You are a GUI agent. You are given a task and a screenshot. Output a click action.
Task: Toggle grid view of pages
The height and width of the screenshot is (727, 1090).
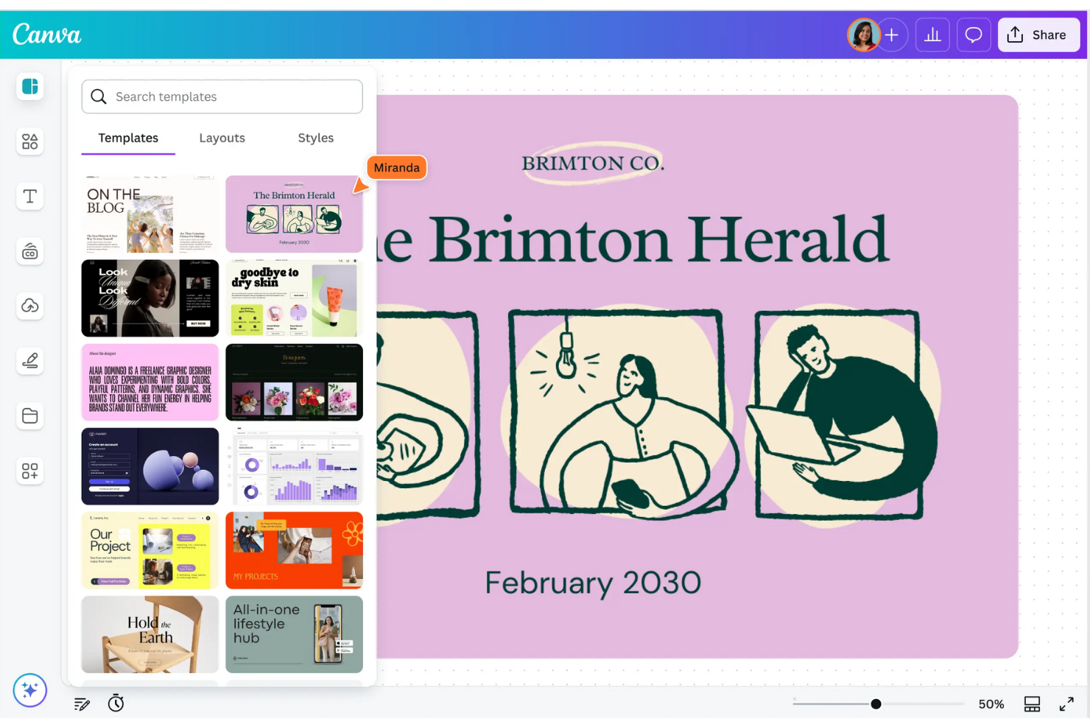pyautogui.click(x=1032, y=704)
